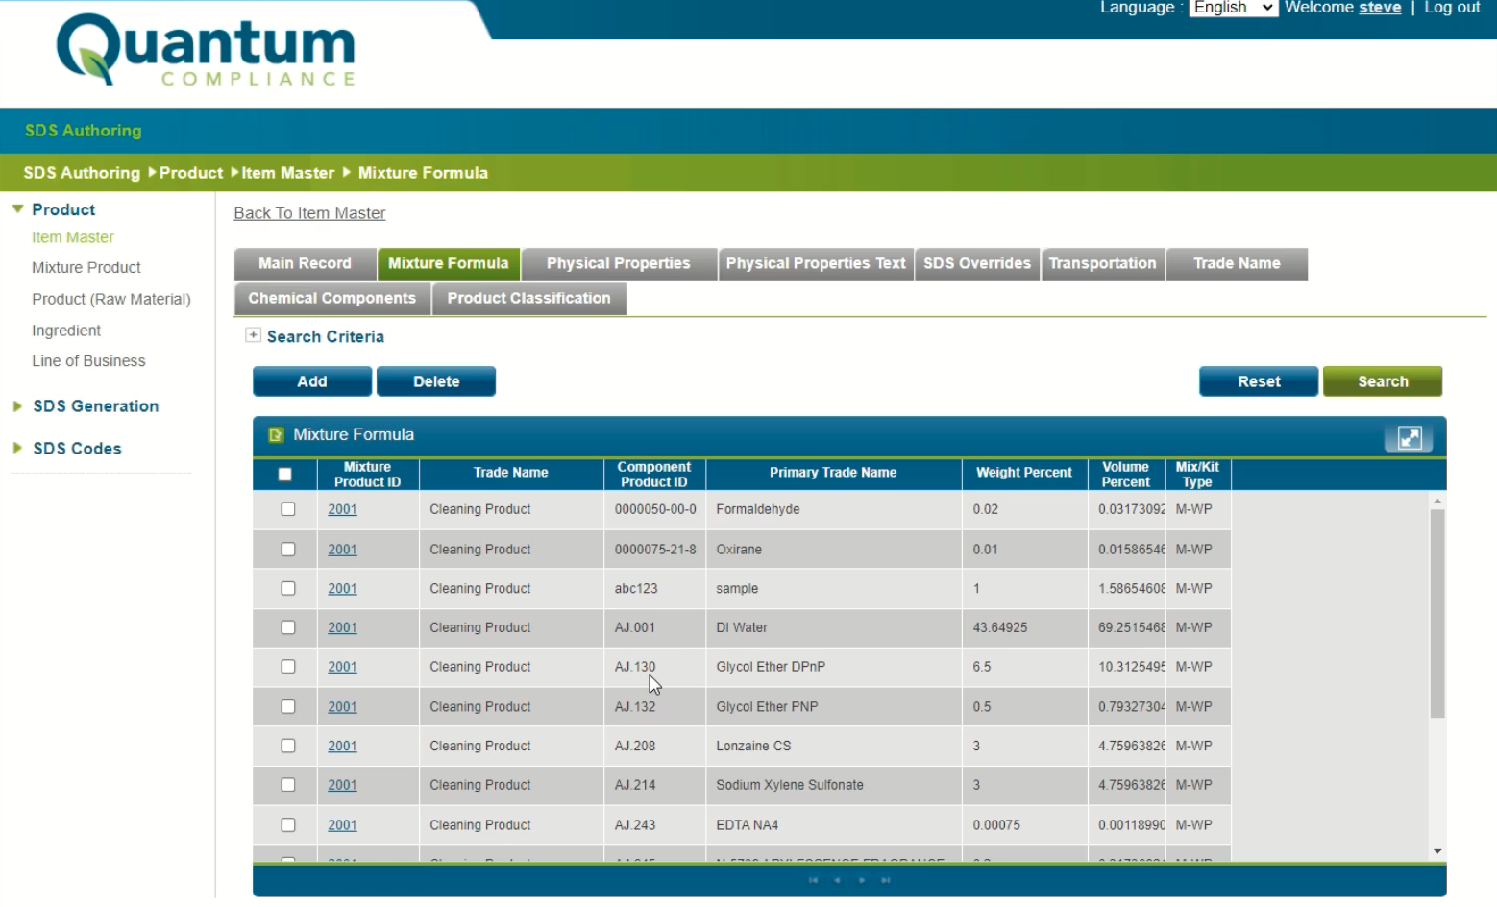Switch to the Transportation tab
This screenshot has width=1497, height=907.
[x=1102, y=263]
